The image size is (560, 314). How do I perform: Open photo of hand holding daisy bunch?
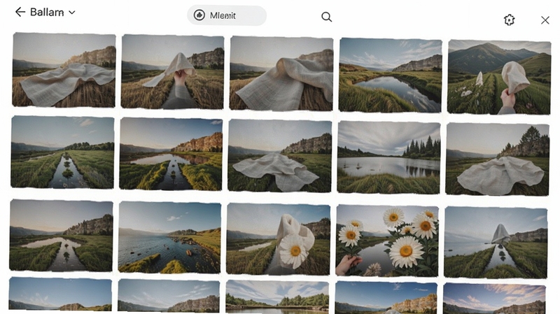coord(387,241)
